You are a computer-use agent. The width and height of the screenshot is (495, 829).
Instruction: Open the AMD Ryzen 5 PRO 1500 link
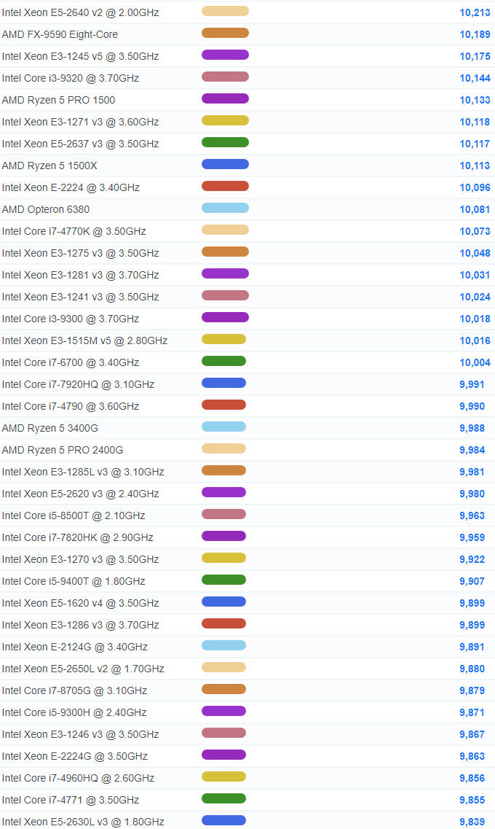pos(58,100)
